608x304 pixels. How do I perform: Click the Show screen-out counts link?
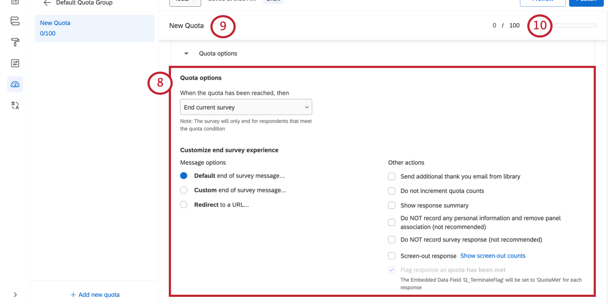[492, 256]
